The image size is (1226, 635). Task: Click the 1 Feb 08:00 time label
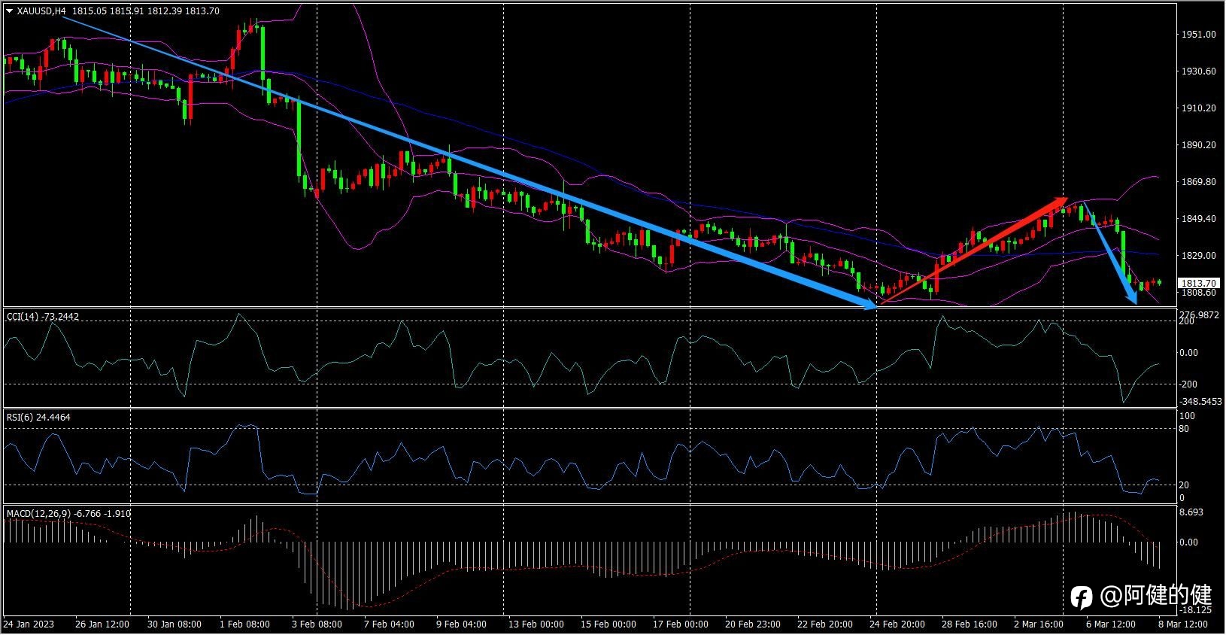pyautogui.click(x=244, y=624)
